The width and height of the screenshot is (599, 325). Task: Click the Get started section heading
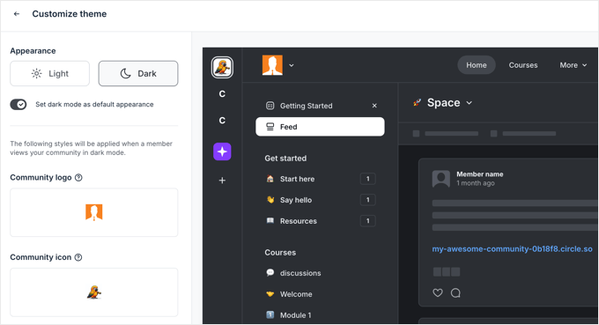pos(285,159)
